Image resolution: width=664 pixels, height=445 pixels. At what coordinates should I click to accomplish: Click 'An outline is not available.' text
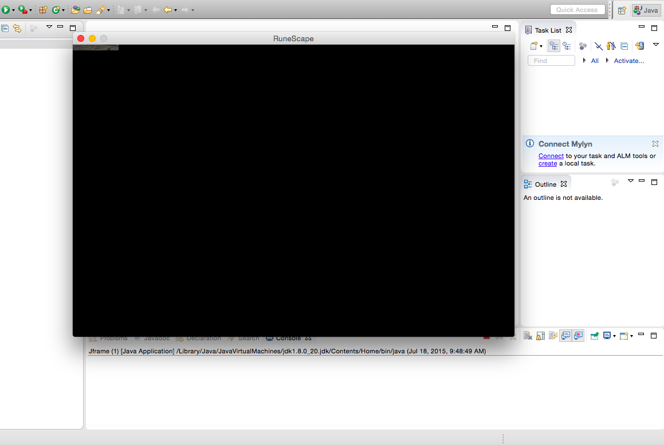563,198
